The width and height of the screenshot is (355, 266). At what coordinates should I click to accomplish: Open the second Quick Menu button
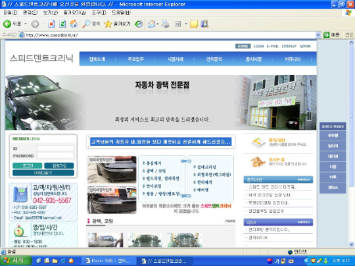coord(333,146)
